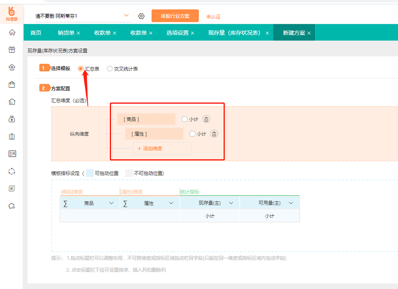Image resolution: width=398 pixels, height=289 pixels.
Task: Enable 小计 checkbox for 商品 dimension
Action: [x=185, y=119]
